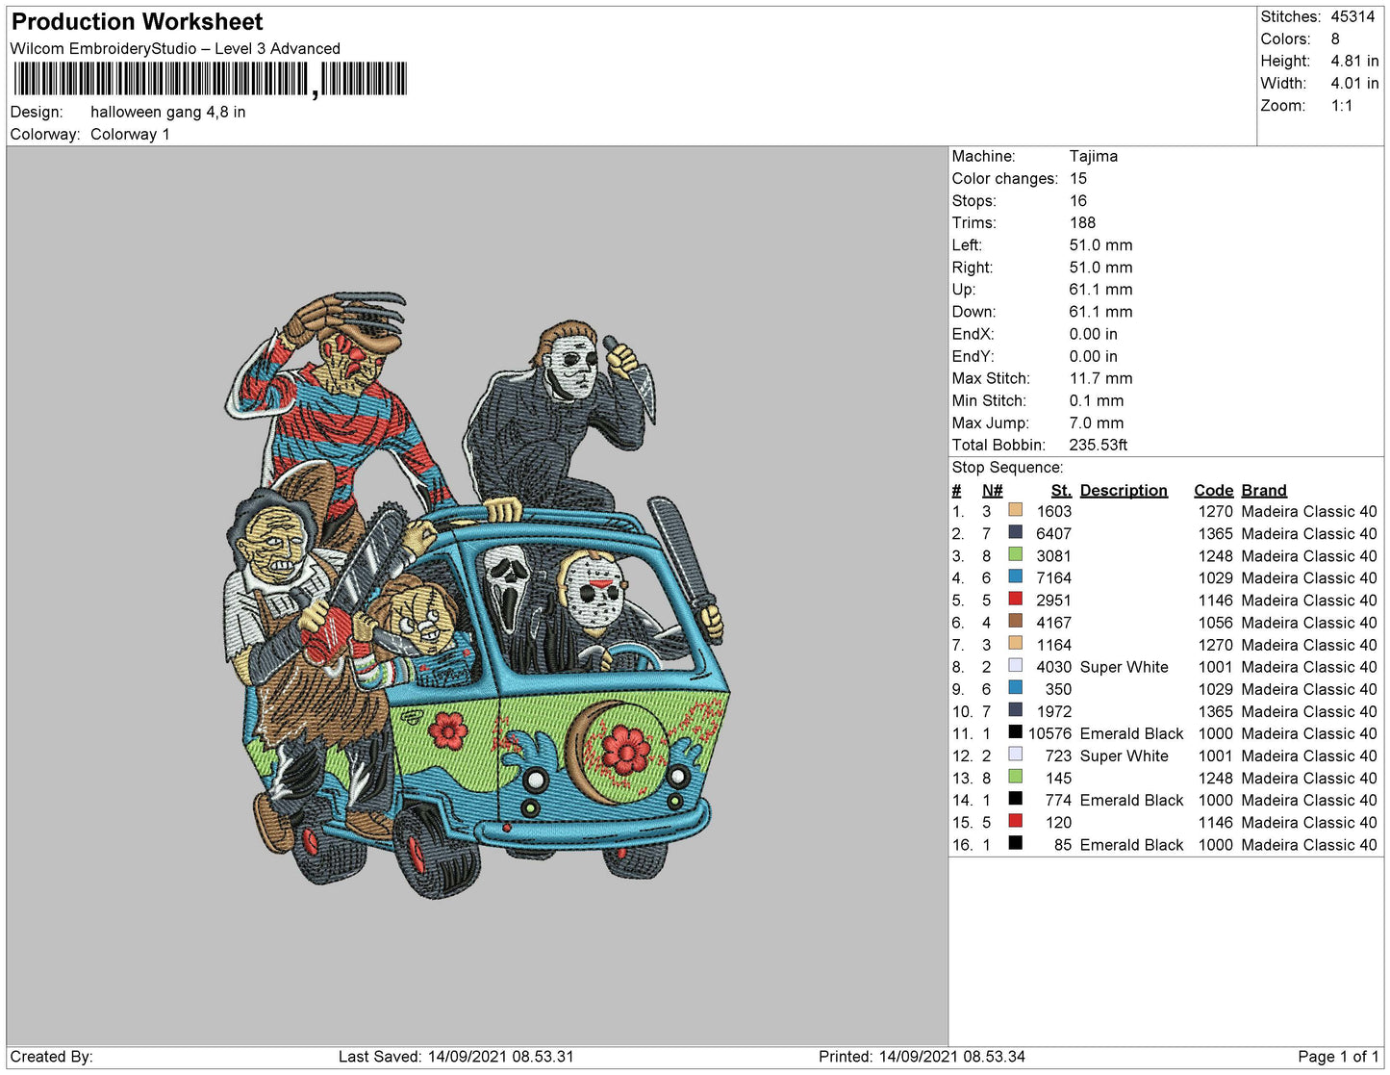Screen dimensions: 1390x1075
Task: Click the Down value 61.1 mm
Action: click(x=1101, y=311)
